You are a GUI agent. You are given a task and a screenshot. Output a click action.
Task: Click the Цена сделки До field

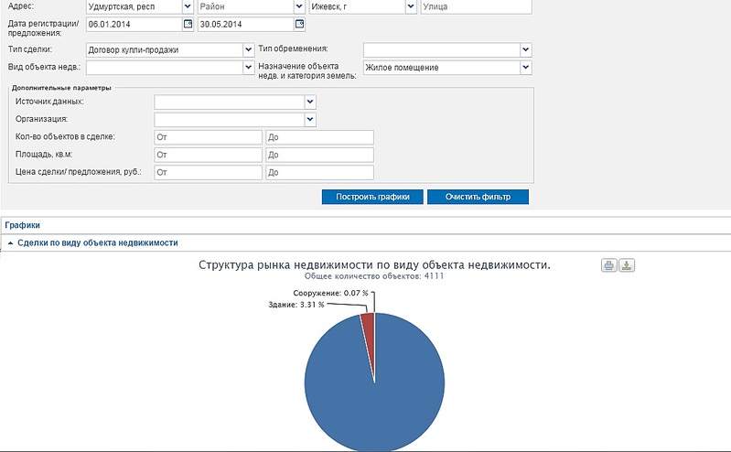(x=319, y=172)
